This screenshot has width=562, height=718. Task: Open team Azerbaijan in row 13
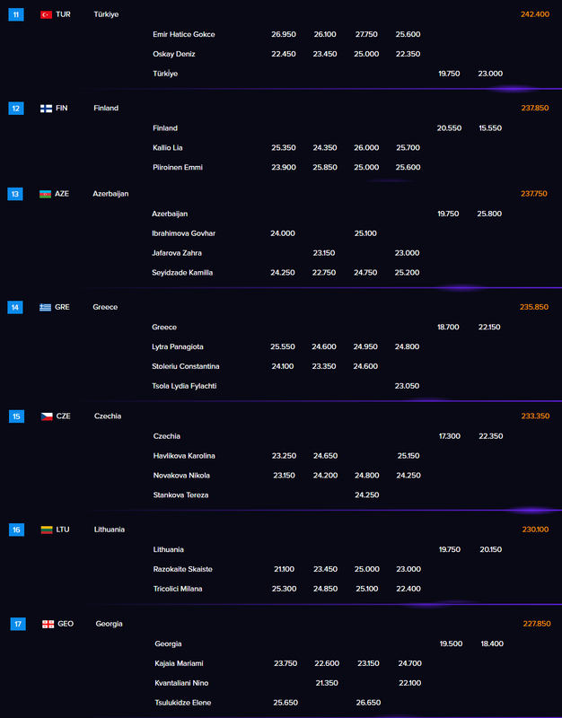110,194
